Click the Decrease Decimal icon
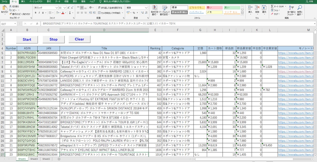Viewport: 317px width, 162px height. 146,13
